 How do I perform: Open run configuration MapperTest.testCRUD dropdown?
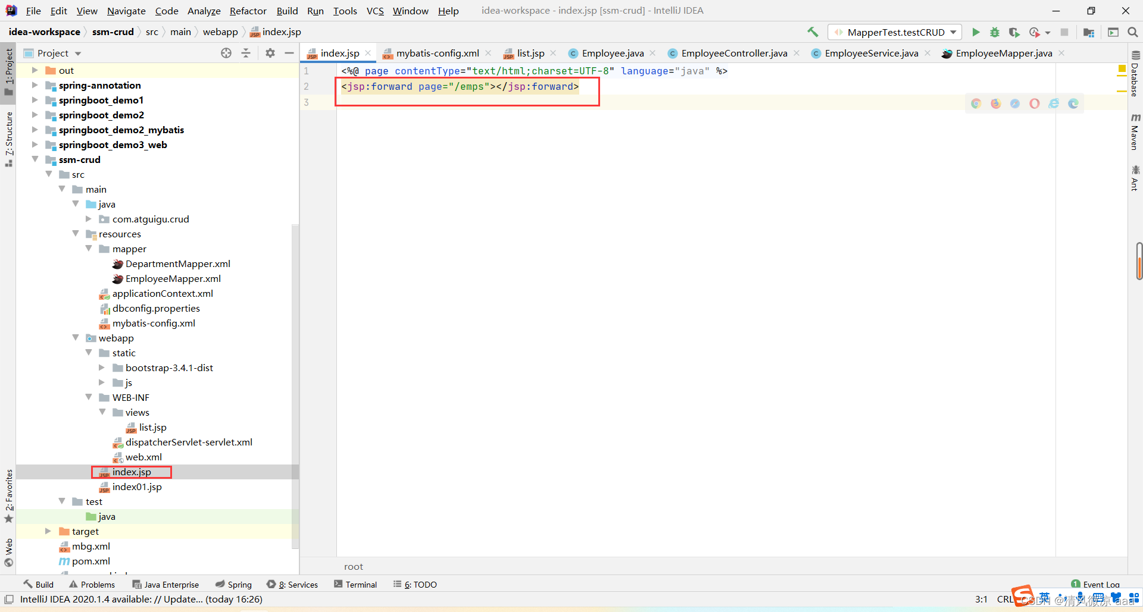(x=895, y=32)
